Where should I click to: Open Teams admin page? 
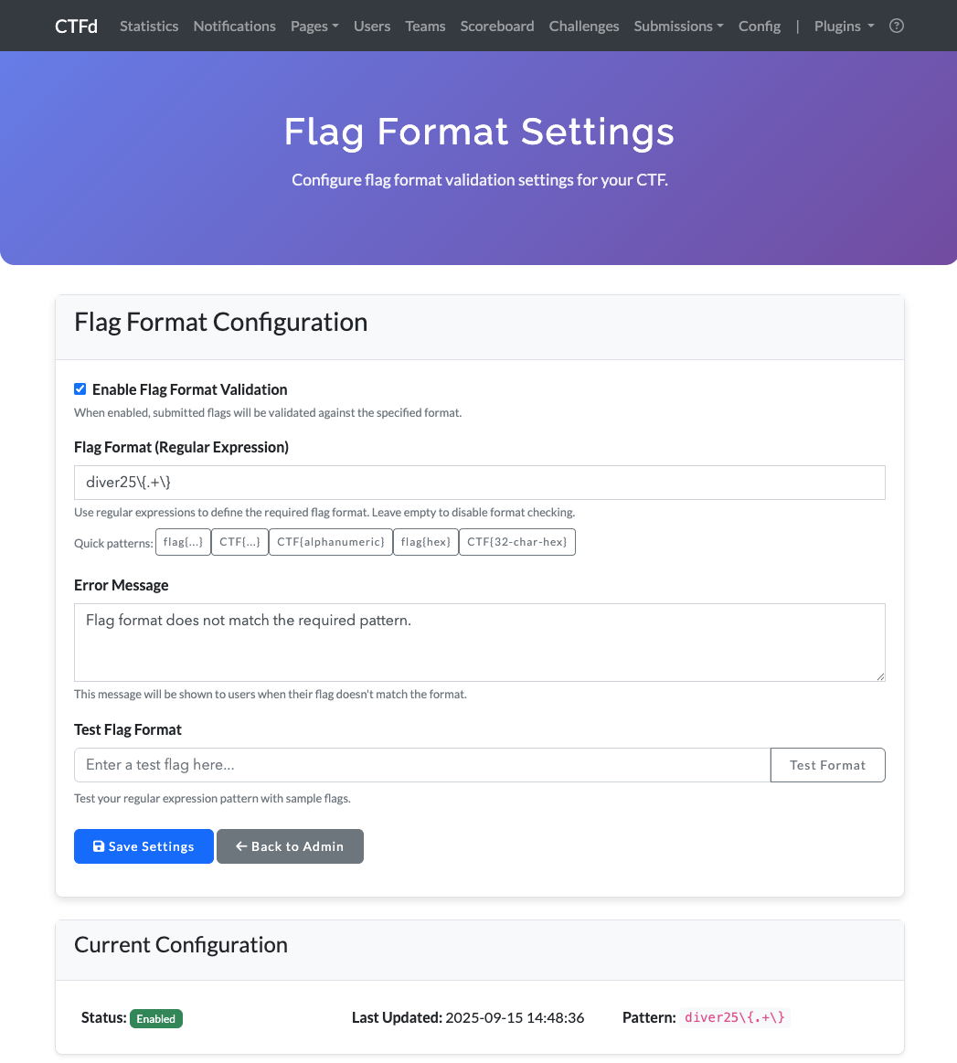coord(425,26)
